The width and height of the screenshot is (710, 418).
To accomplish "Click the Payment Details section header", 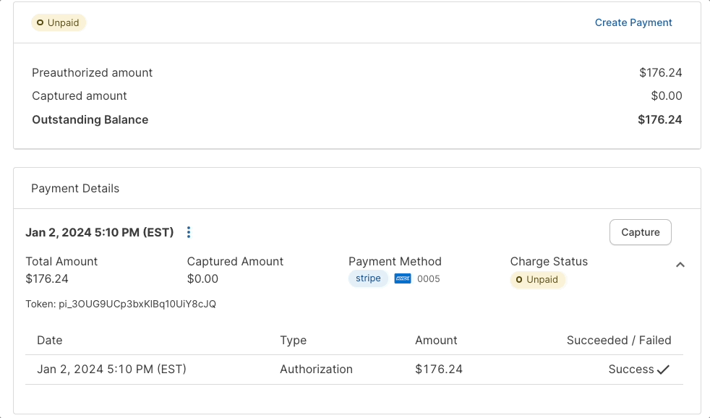I will pos(75,188).
